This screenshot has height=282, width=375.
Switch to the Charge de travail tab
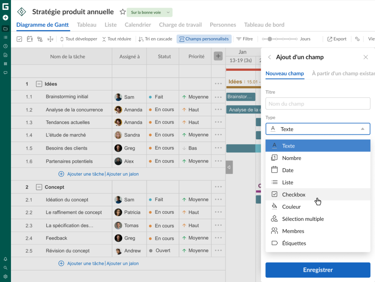pos(180,25)
